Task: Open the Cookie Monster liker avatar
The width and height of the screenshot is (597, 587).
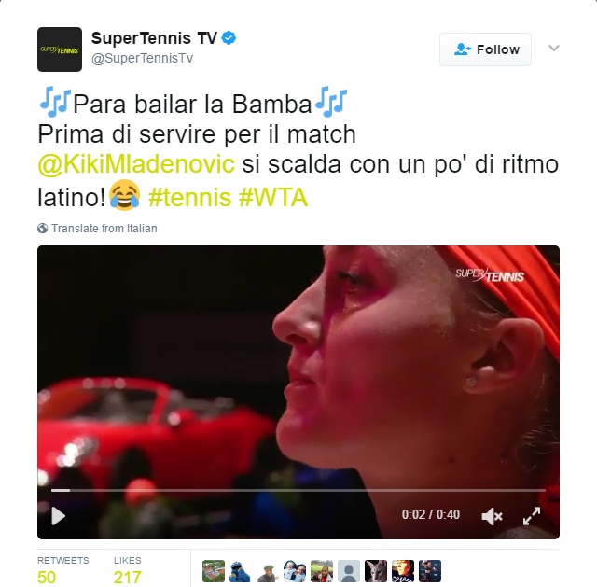Action: [241, 571]
